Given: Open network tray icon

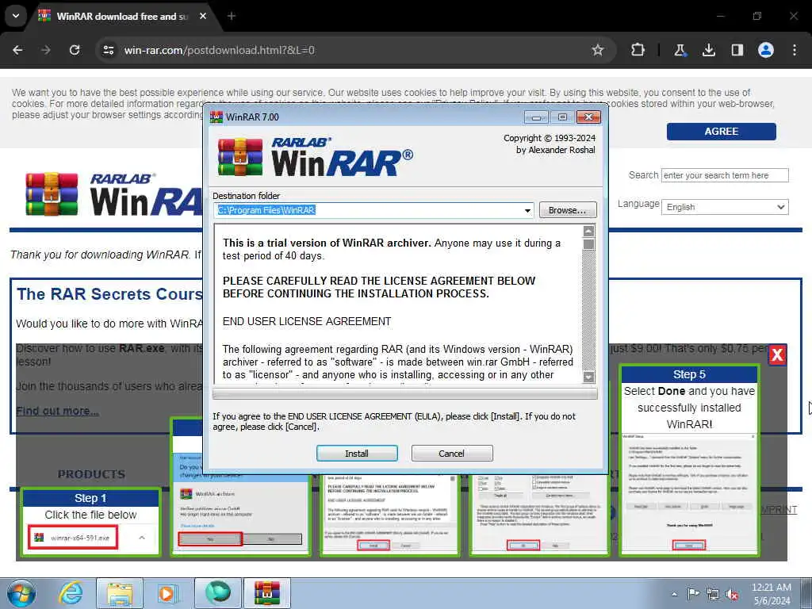Looking at the screenshot, I should click(x=713, y=594).
